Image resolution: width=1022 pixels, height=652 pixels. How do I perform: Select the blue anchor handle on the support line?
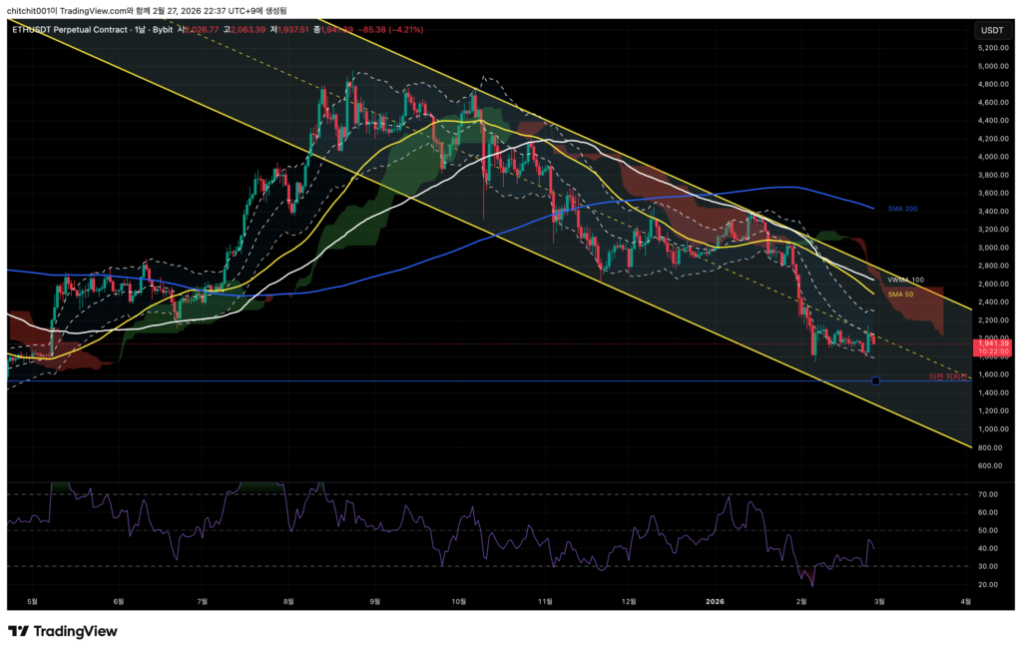point(875,381)
